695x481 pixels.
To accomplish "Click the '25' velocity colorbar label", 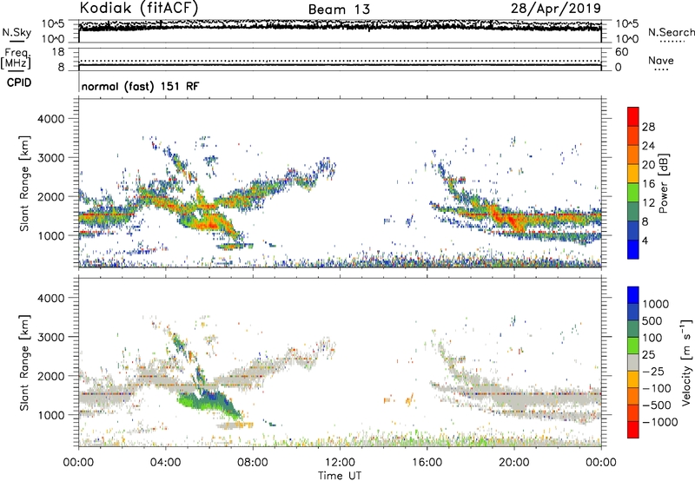I will [x=648, y=354].
